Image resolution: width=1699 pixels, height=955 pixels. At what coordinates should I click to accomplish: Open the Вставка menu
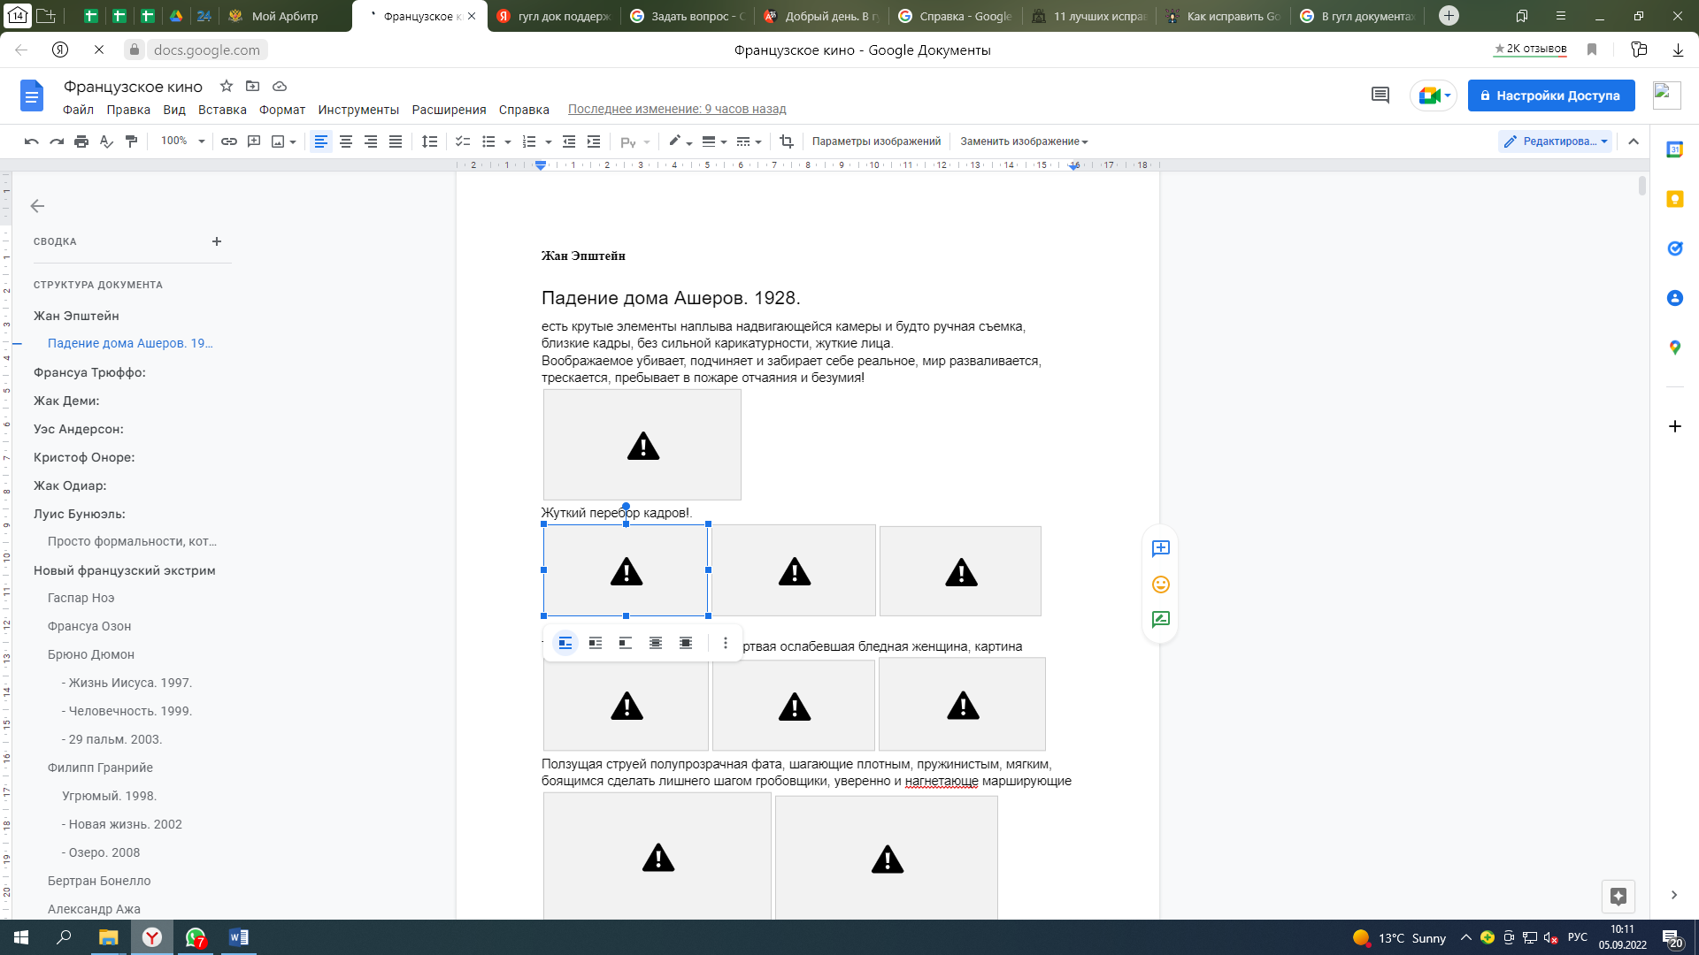[x=222, y=110]
